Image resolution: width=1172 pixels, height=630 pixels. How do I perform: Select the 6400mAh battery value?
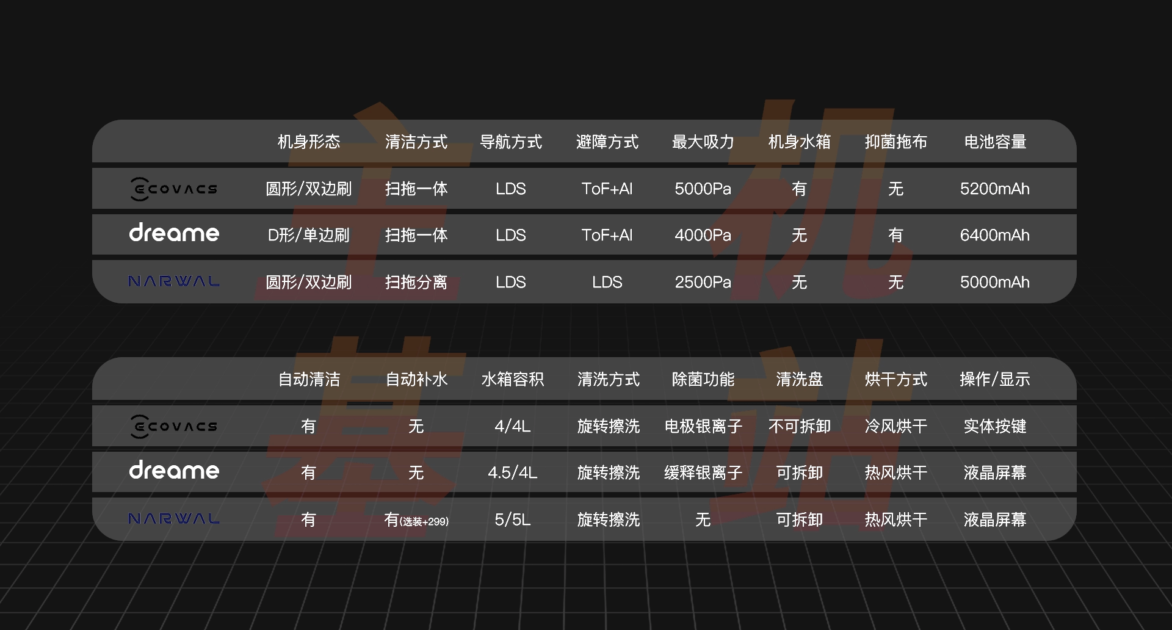[995, 236]
